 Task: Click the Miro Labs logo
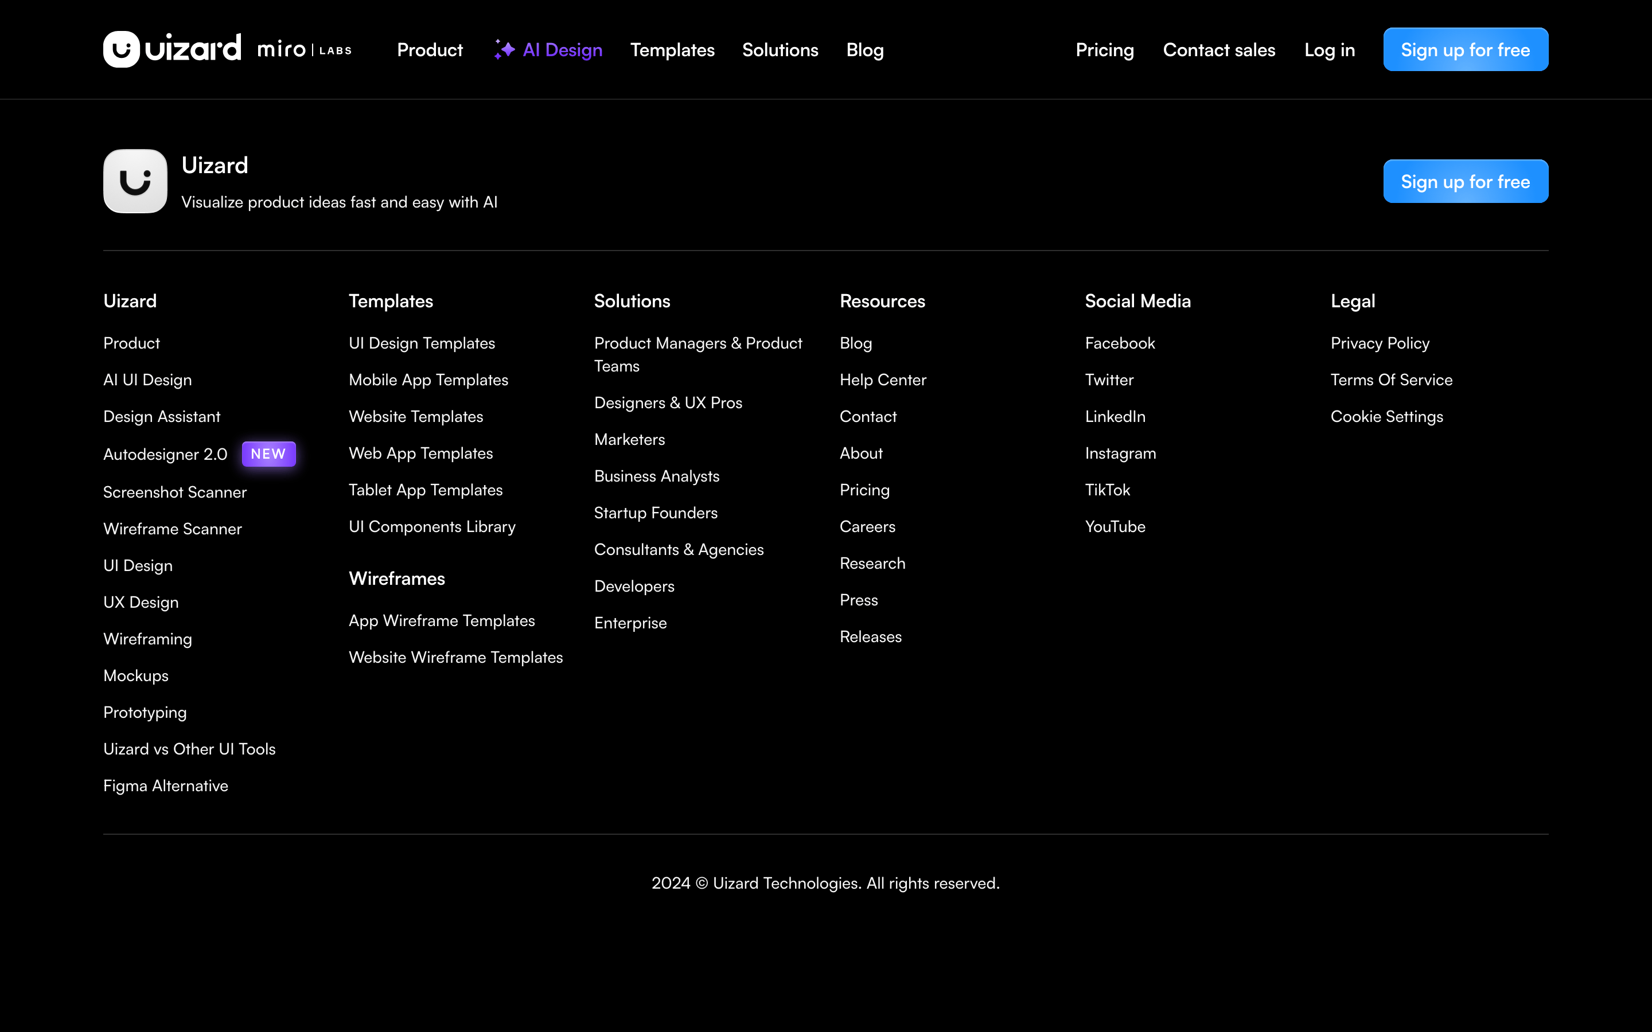(305, 50)
